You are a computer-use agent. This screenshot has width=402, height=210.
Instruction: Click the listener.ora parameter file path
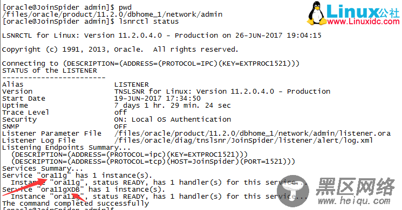click(x=253, y=133)
